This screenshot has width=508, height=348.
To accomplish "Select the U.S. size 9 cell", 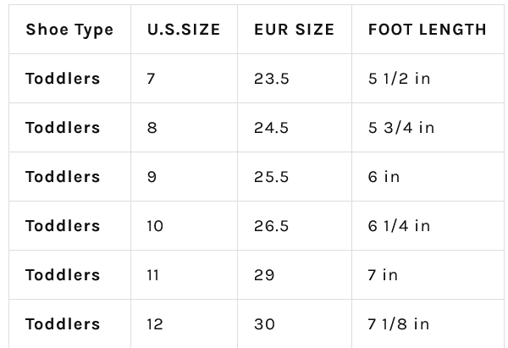I will click(x=184, y=177).
